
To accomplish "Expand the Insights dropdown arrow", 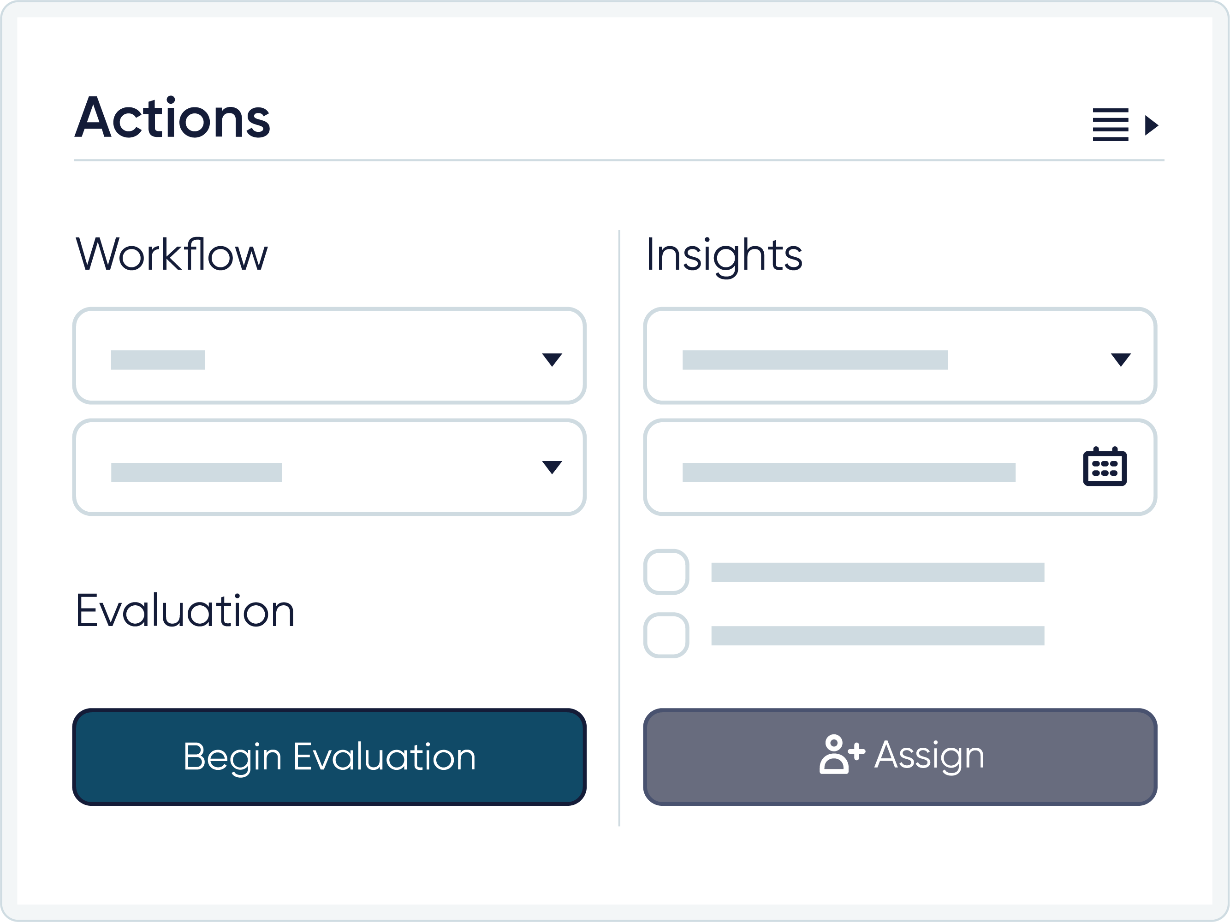I will click(1121, 360).
